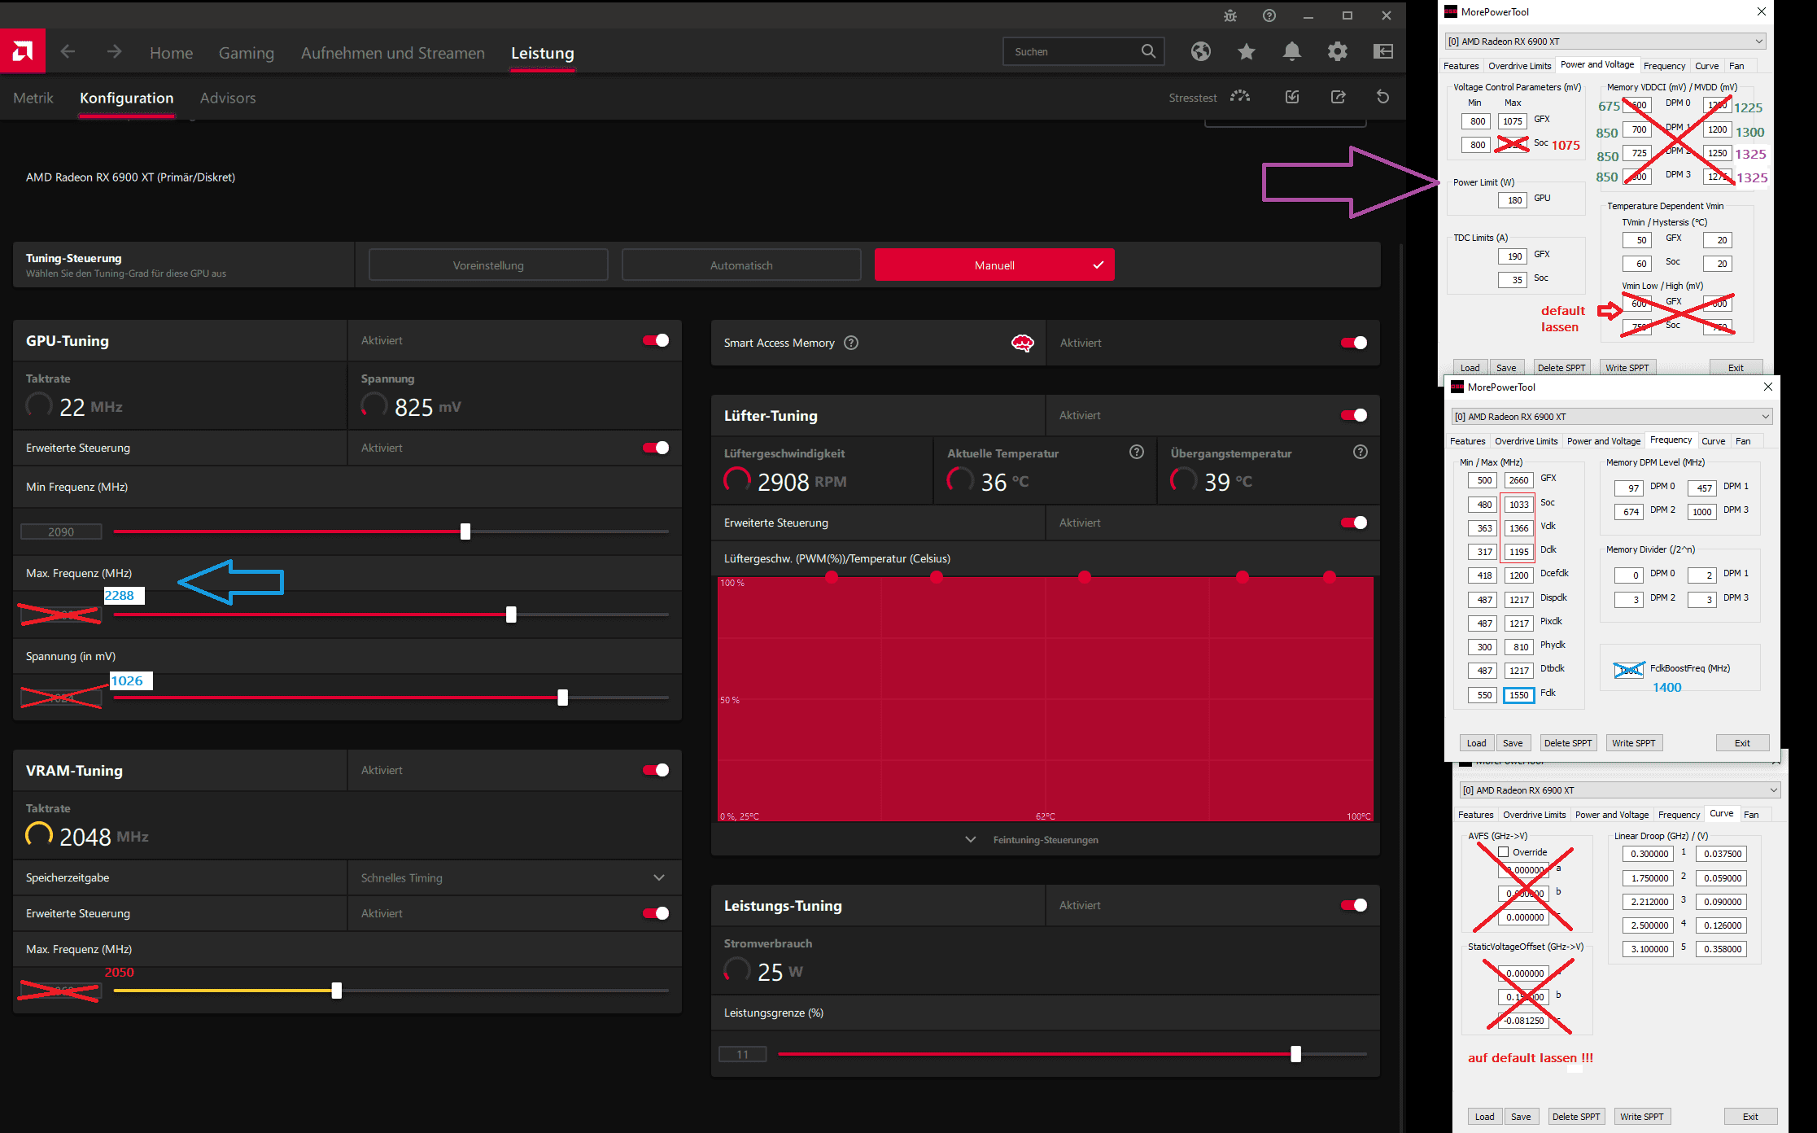Open Fan tab in middle MorePowerTool window
Viewport: 1817px width, 1133px height.
(1742, 441)
